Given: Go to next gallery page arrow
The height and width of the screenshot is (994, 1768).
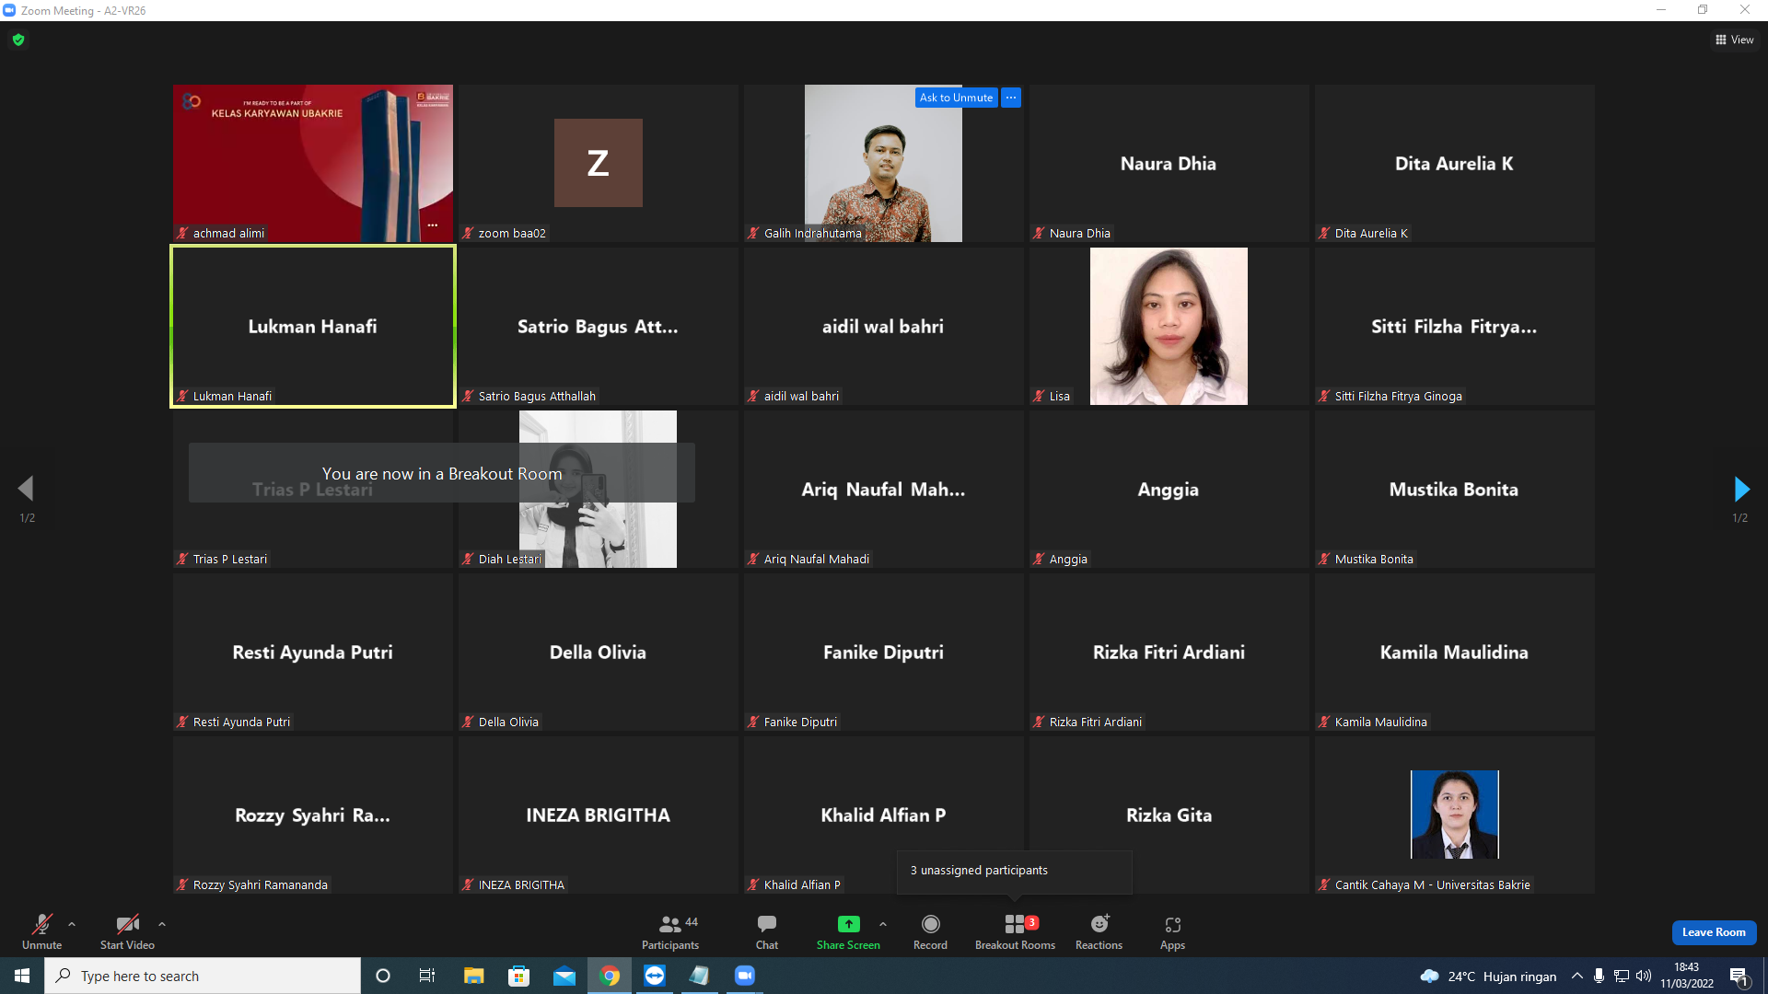Looking at the screenshot, I should click(x=1740, y=489).
